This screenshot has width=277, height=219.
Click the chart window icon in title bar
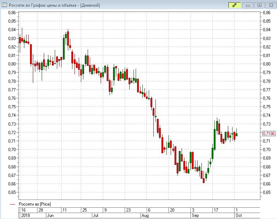4,5
